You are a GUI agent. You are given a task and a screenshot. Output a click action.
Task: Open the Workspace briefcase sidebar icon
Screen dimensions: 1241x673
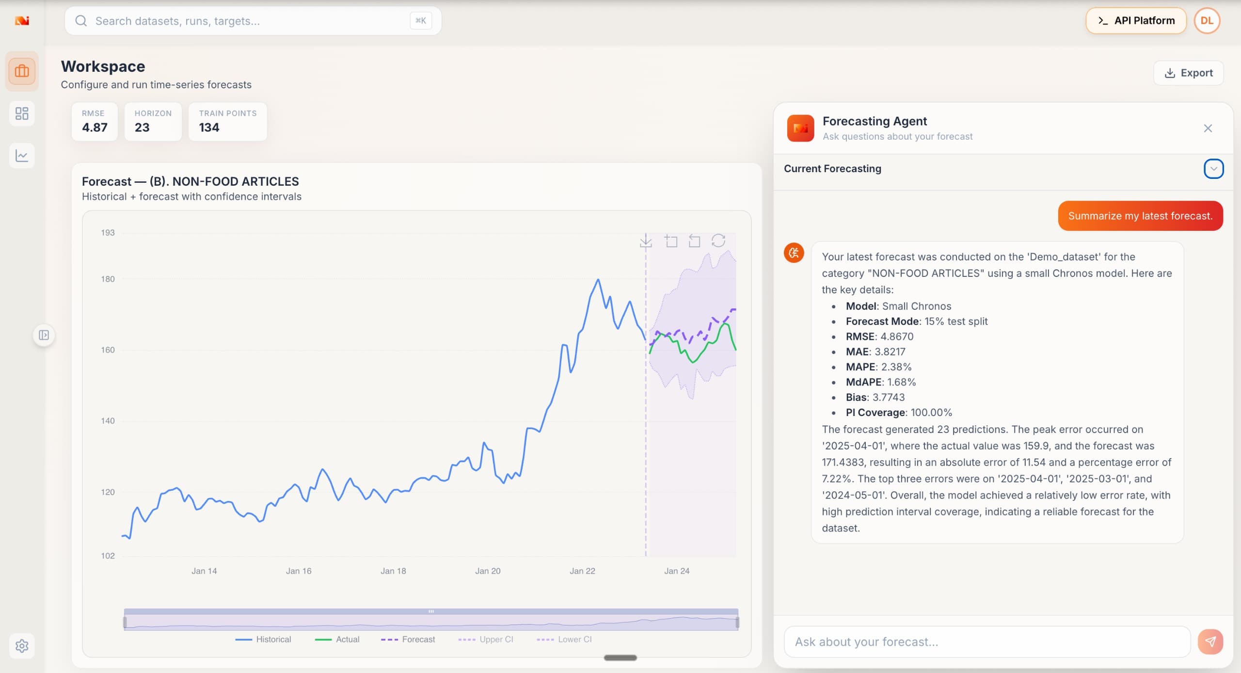point(22,71)
